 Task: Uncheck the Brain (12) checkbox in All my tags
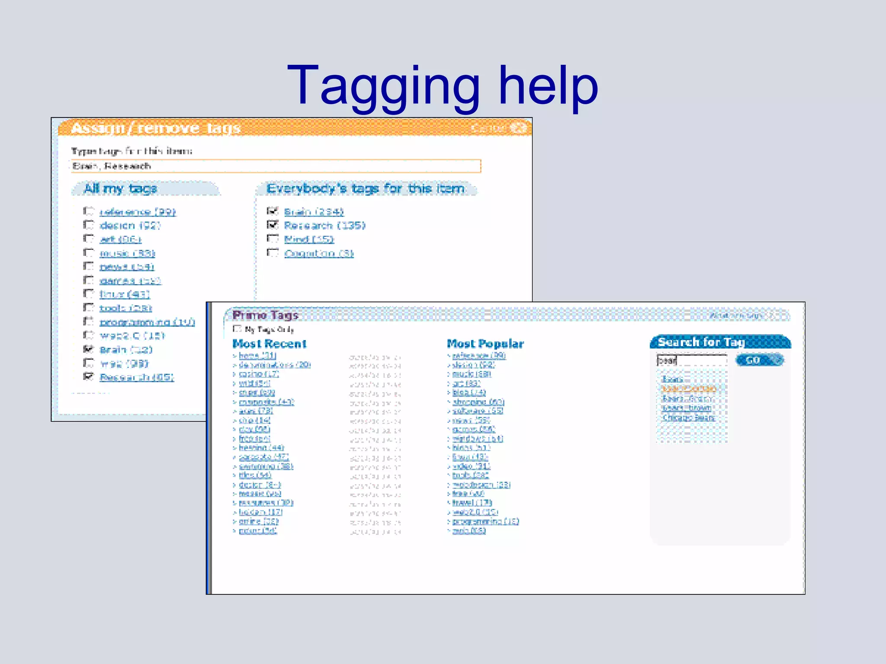click(x=88, y=349)
